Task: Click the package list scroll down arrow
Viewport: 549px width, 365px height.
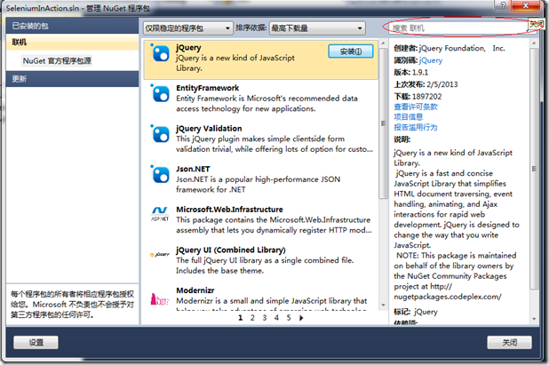Action: [x=384, y=305]
